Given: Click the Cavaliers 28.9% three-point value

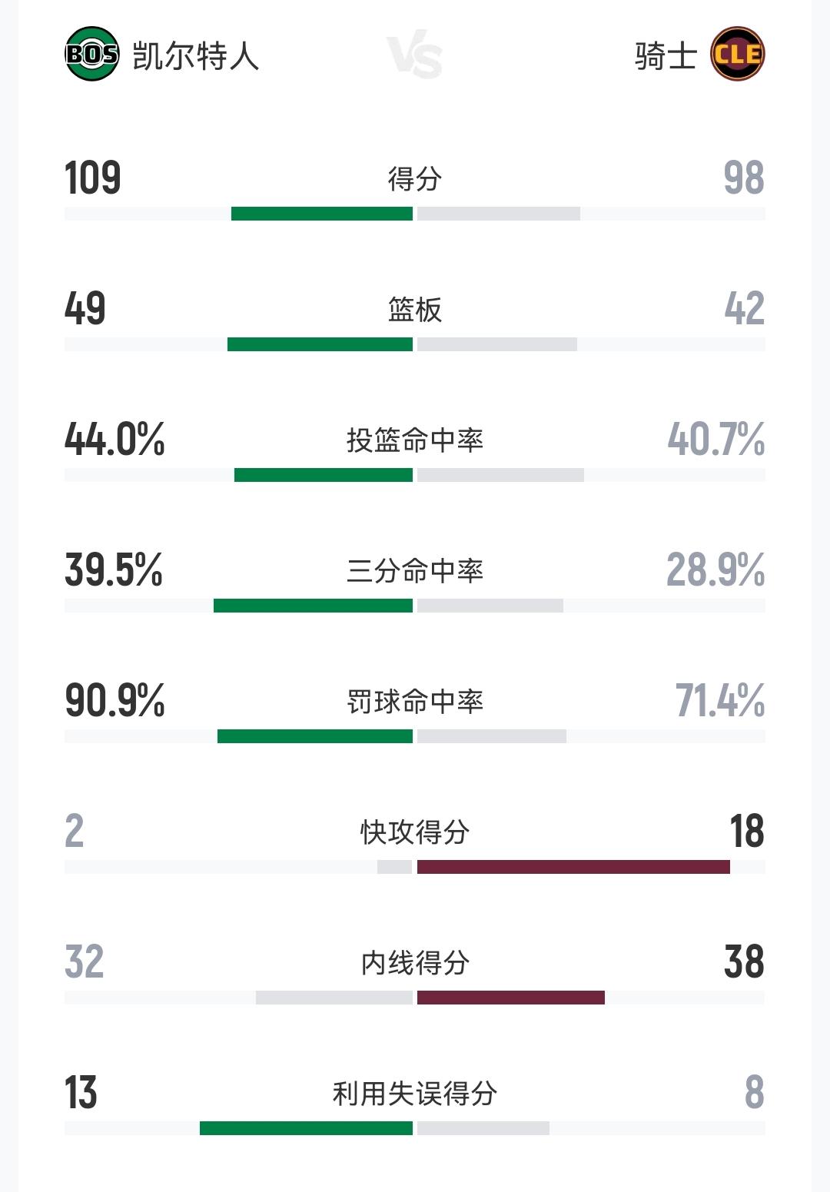Looking at the screenshot, I should [715, 570].
